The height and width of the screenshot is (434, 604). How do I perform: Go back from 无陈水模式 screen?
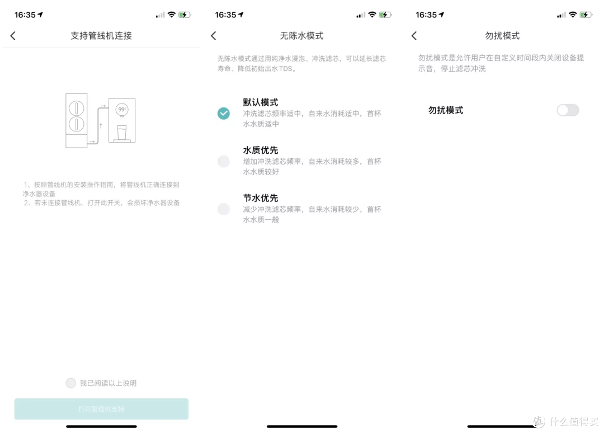click(214, 36)
